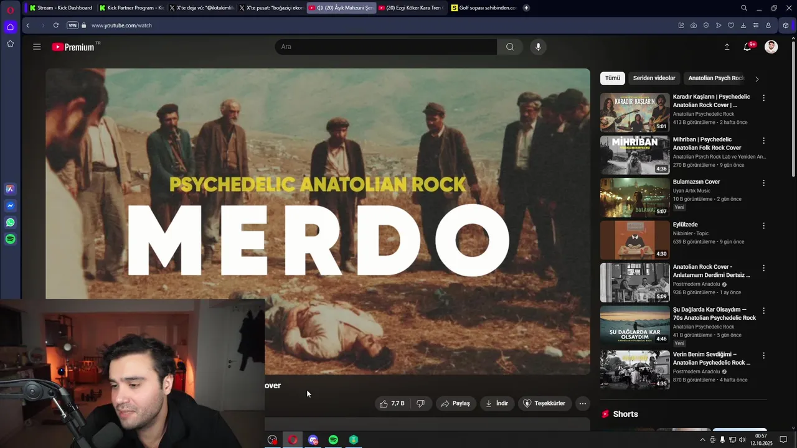Image resolution: width=797 pixels, height=448 pixels.
Task: Click the search magnifier button
Action: click(x=510, y=47)
